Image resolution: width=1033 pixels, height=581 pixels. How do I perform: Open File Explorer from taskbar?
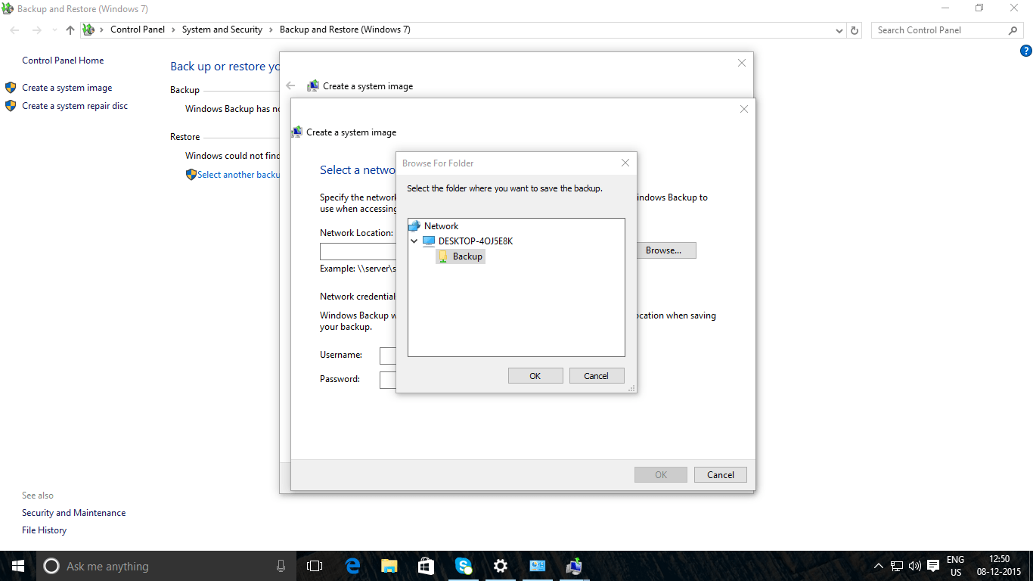click(x=389, y=566)
